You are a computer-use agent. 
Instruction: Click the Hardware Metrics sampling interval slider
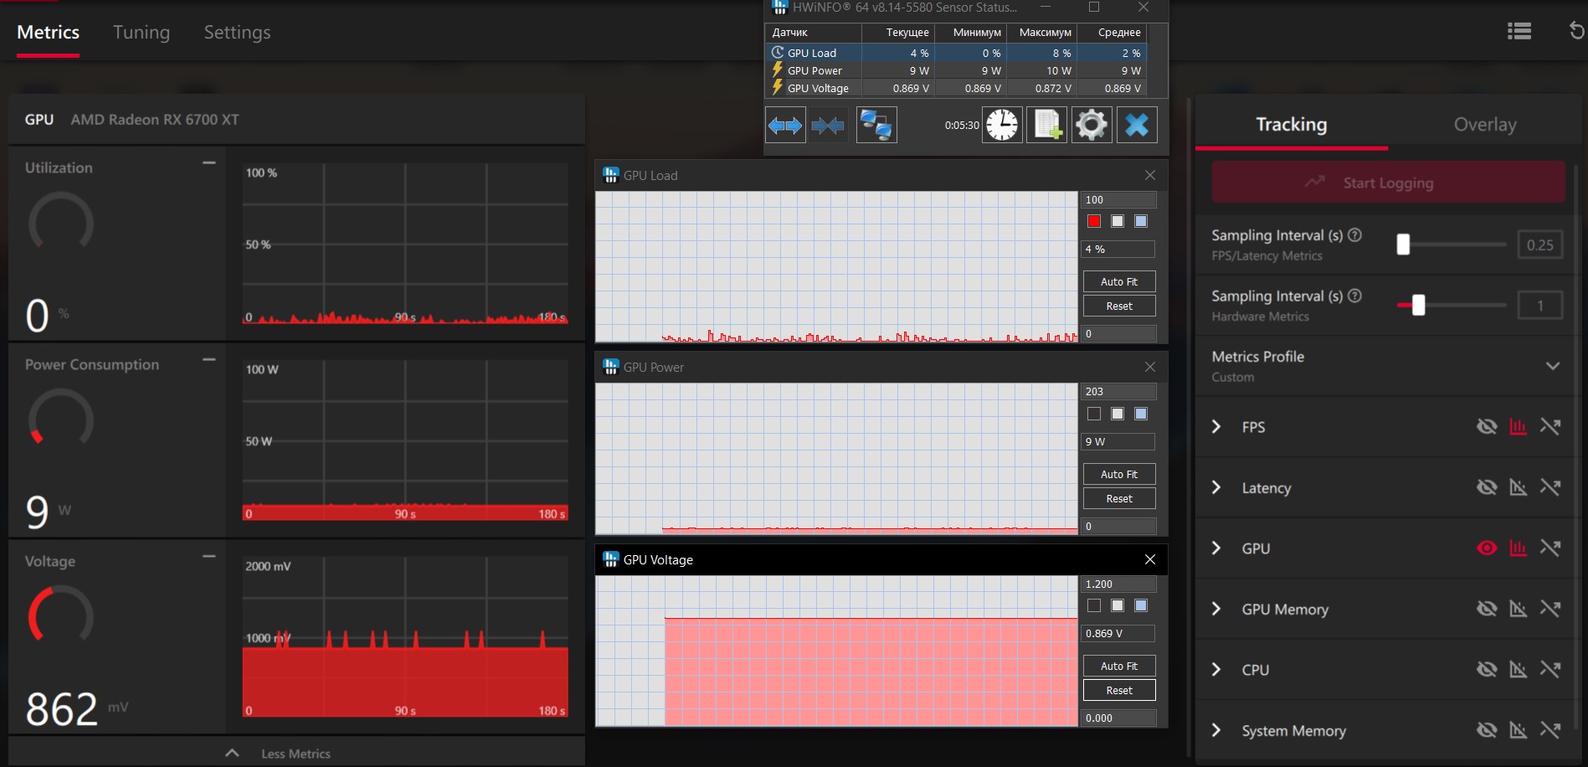click(1452, 306)
